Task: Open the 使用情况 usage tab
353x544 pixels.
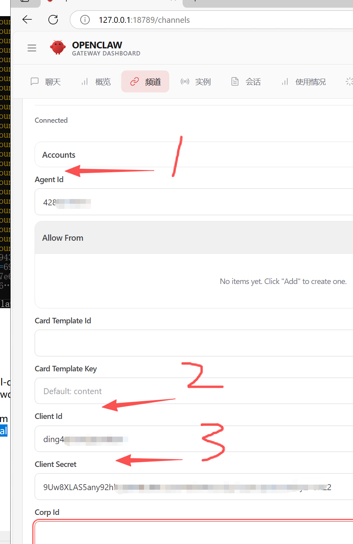Action: pyautogui.click(x=303, y=81)
